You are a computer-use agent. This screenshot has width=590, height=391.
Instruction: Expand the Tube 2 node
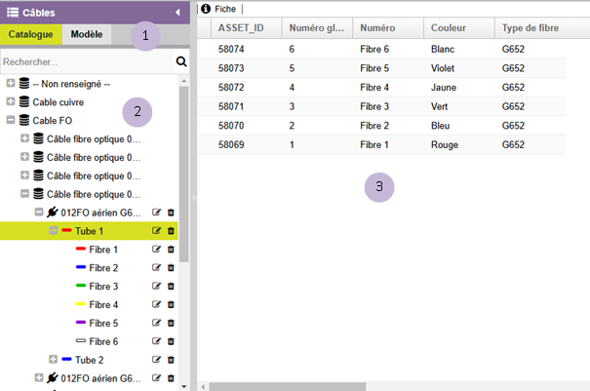tap(53, 360)
